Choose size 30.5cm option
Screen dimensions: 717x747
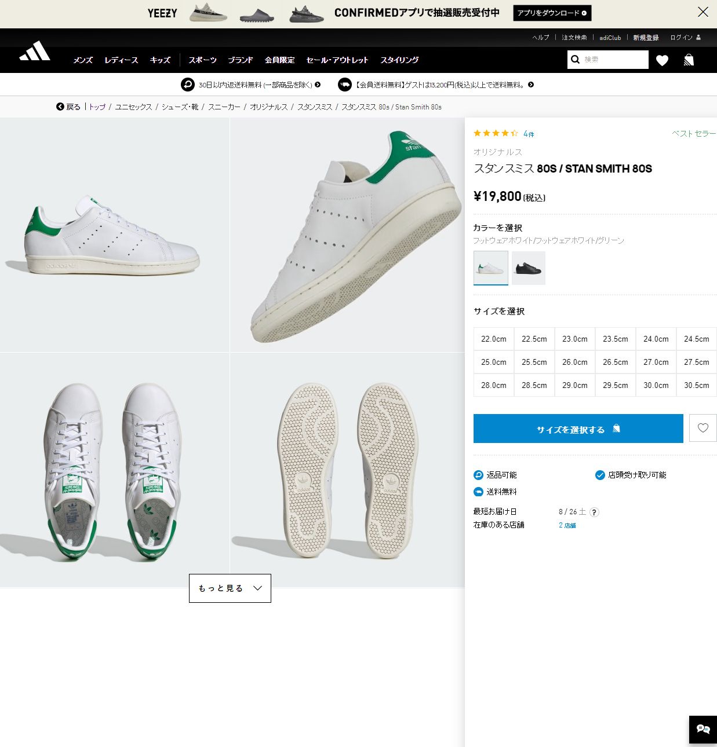click(x=696, y=386)
